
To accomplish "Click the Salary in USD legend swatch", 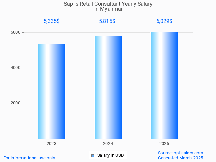I will (x=93, y=156).
